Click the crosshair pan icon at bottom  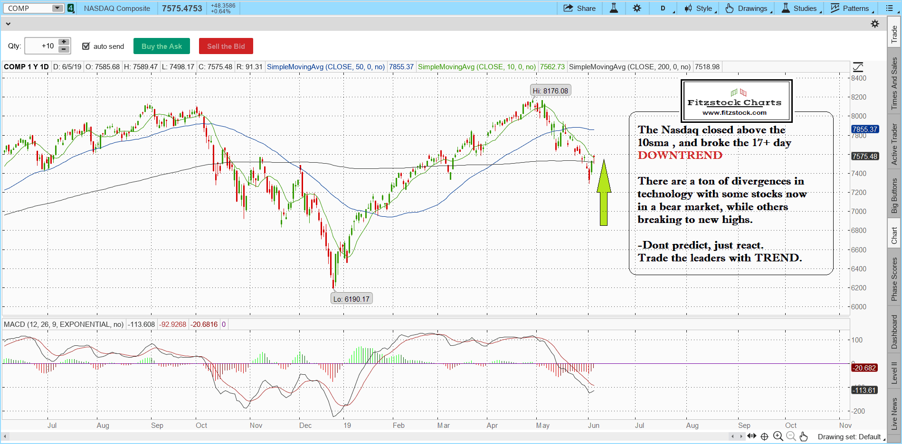[x=764, y=436]
